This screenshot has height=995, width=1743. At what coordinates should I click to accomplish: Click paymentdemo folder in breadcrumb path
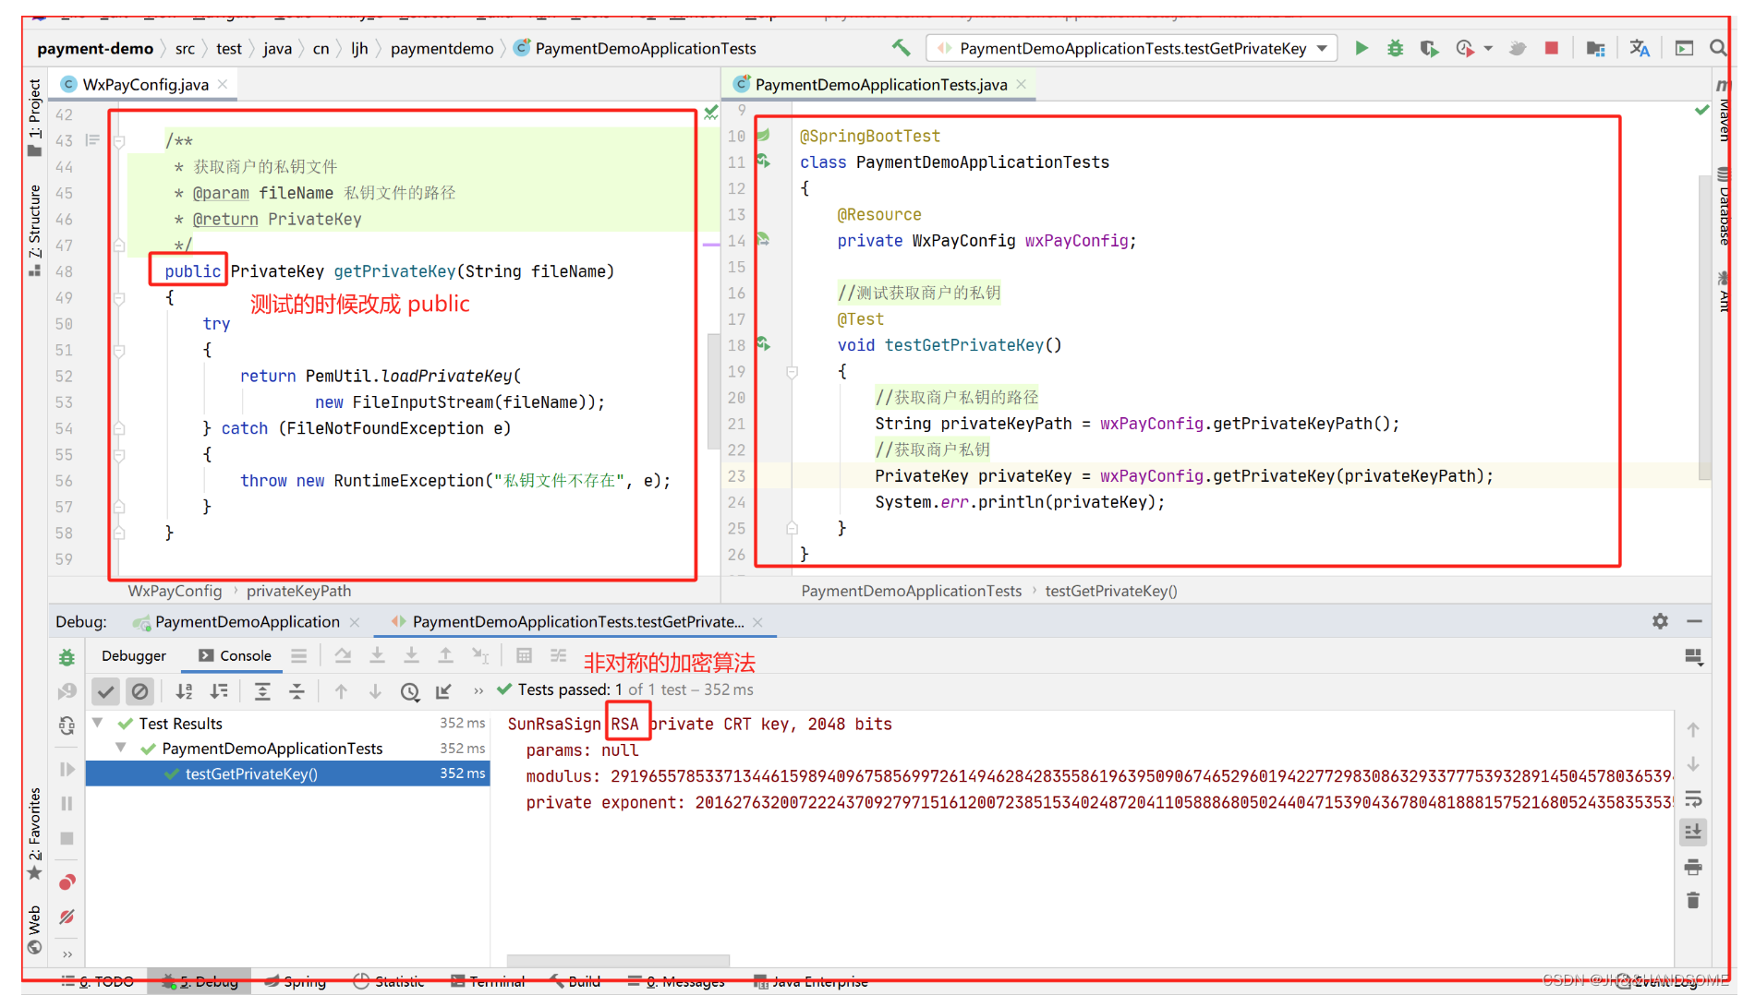(442, 48)
